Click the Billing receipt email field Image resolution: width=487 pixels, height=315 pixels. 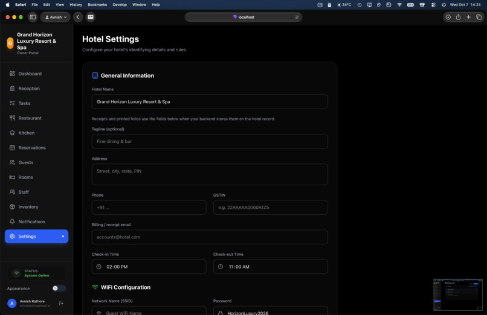pos(210,237)
